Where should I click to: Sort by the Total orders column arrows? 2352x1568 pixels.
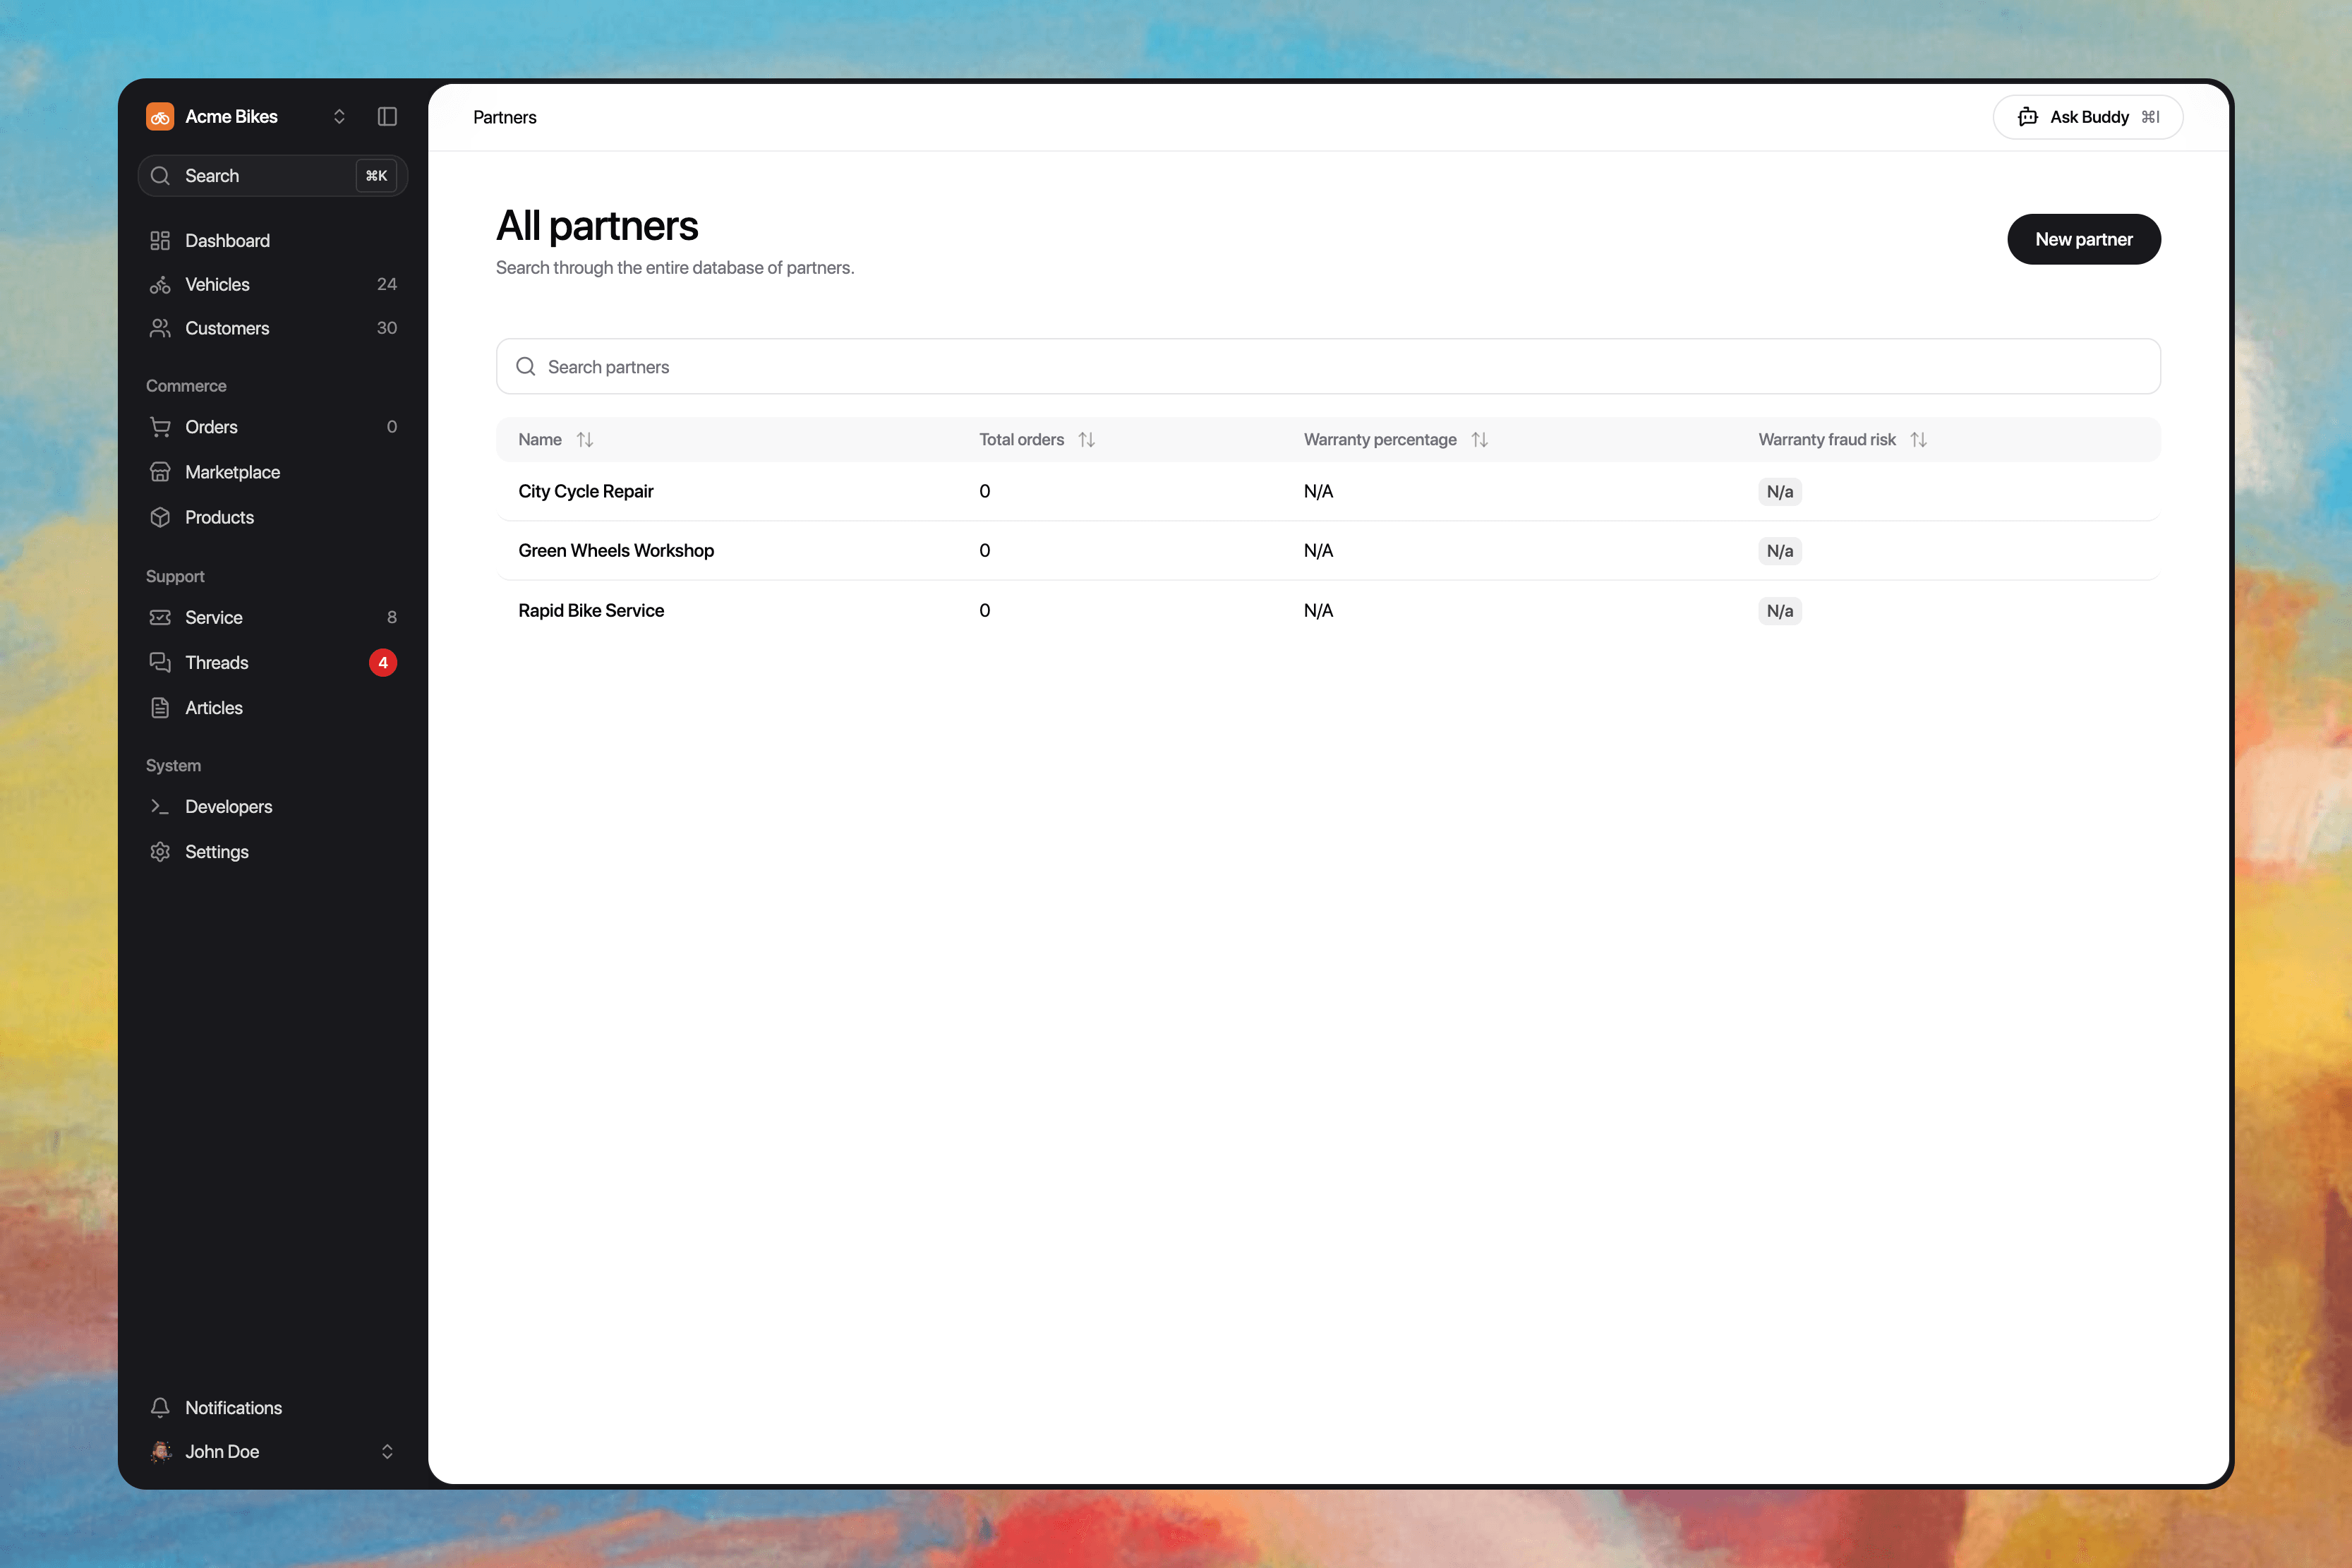[1087, 440]
